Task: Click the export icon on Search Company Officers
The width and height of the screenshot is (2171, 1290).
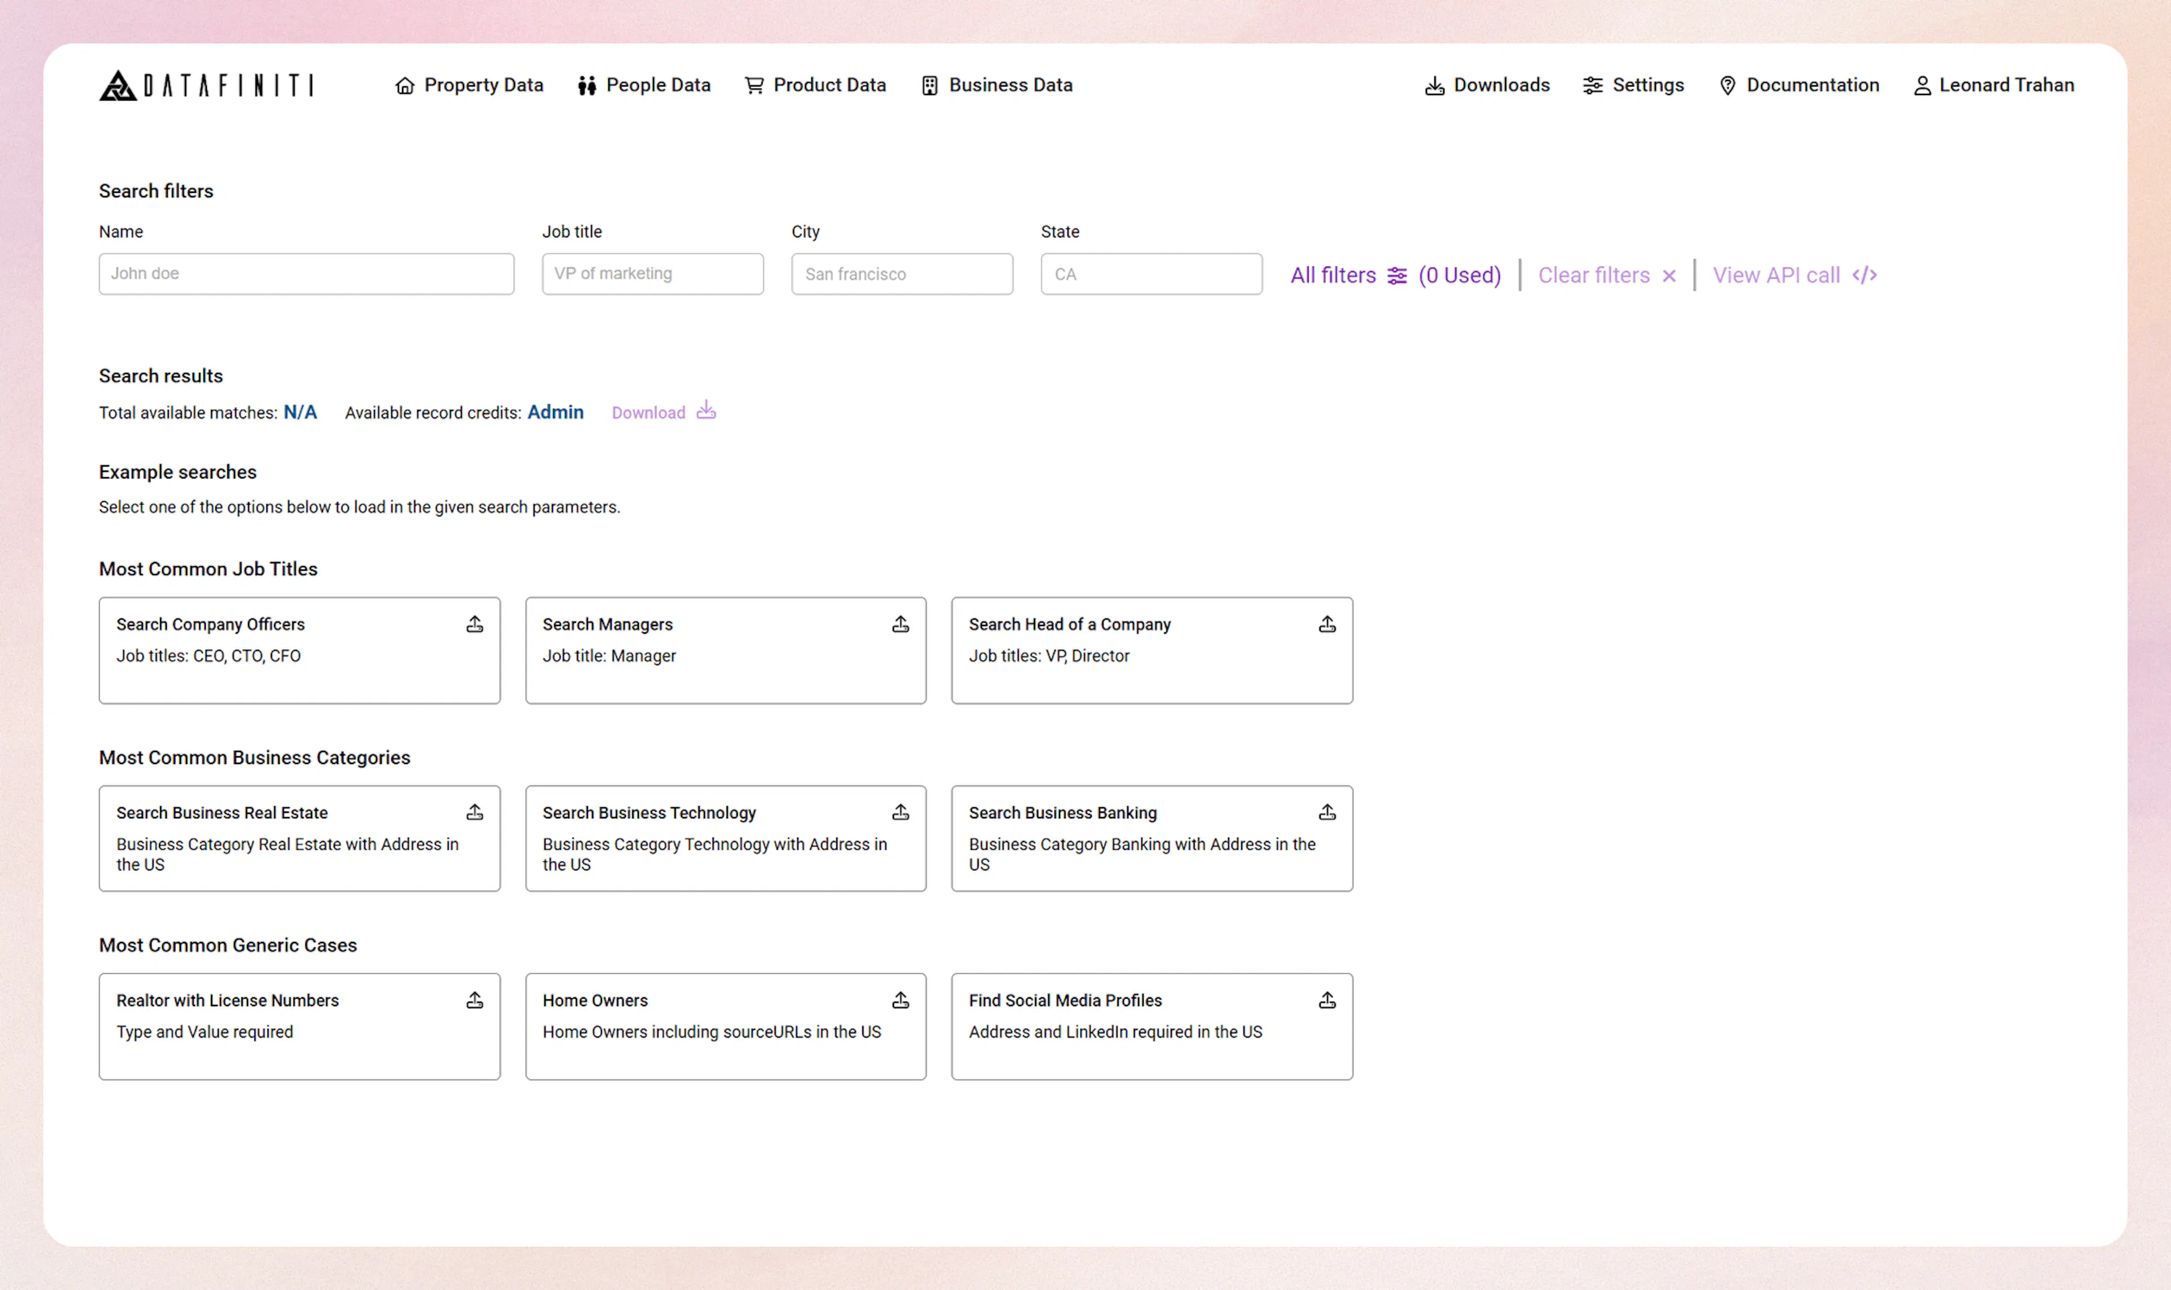Action: 474,623
